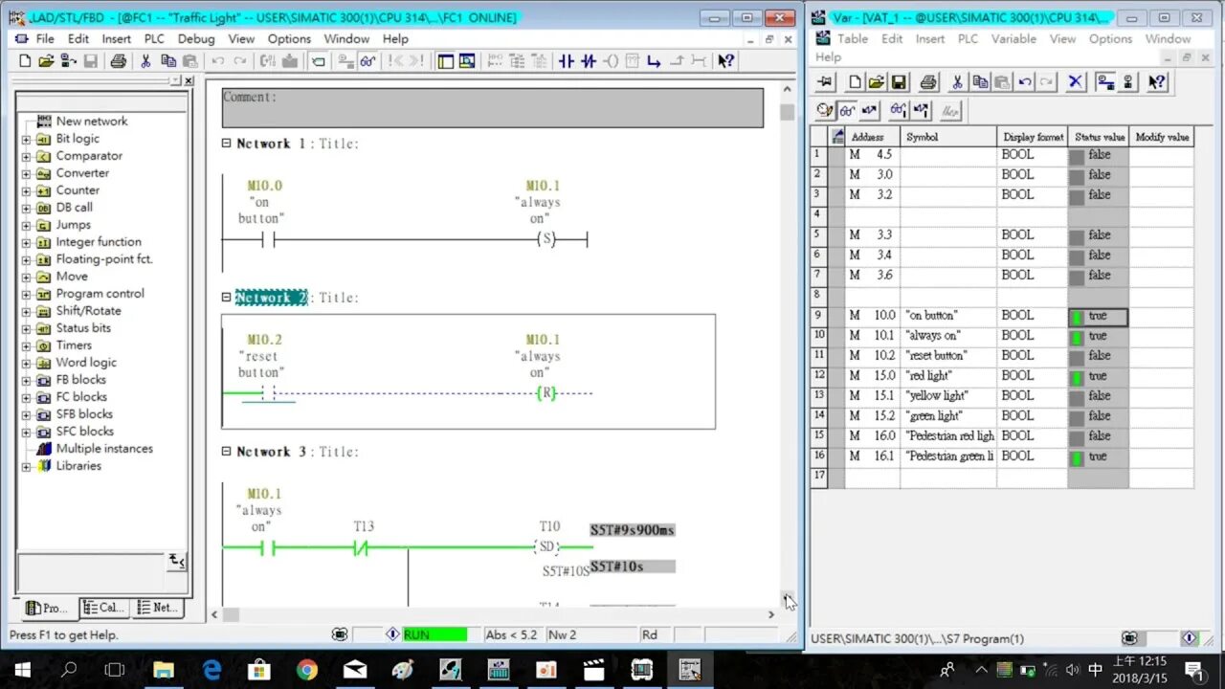The image size is (1225, 689).
Task: Toggle monitor glasses in LAD toolbar
Action: coord(367,61)
